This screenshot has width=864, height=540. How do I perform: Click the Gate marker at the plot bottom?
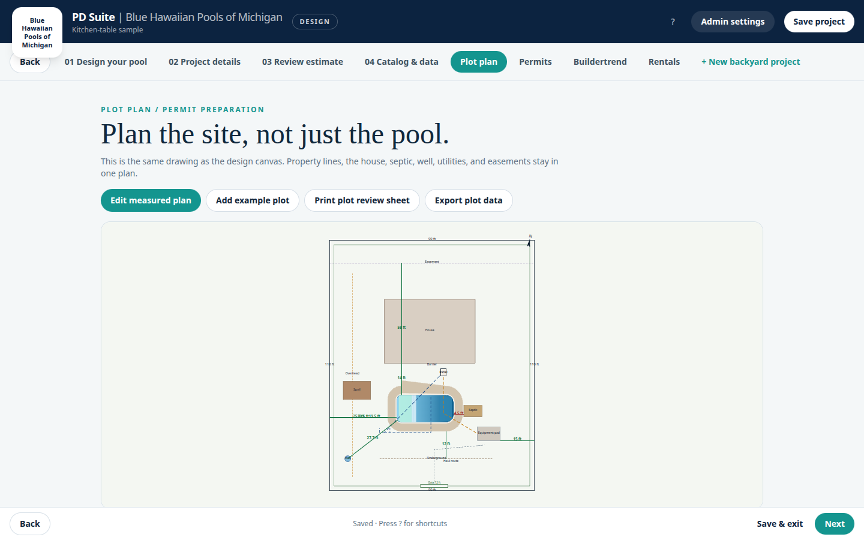(434, 485)
